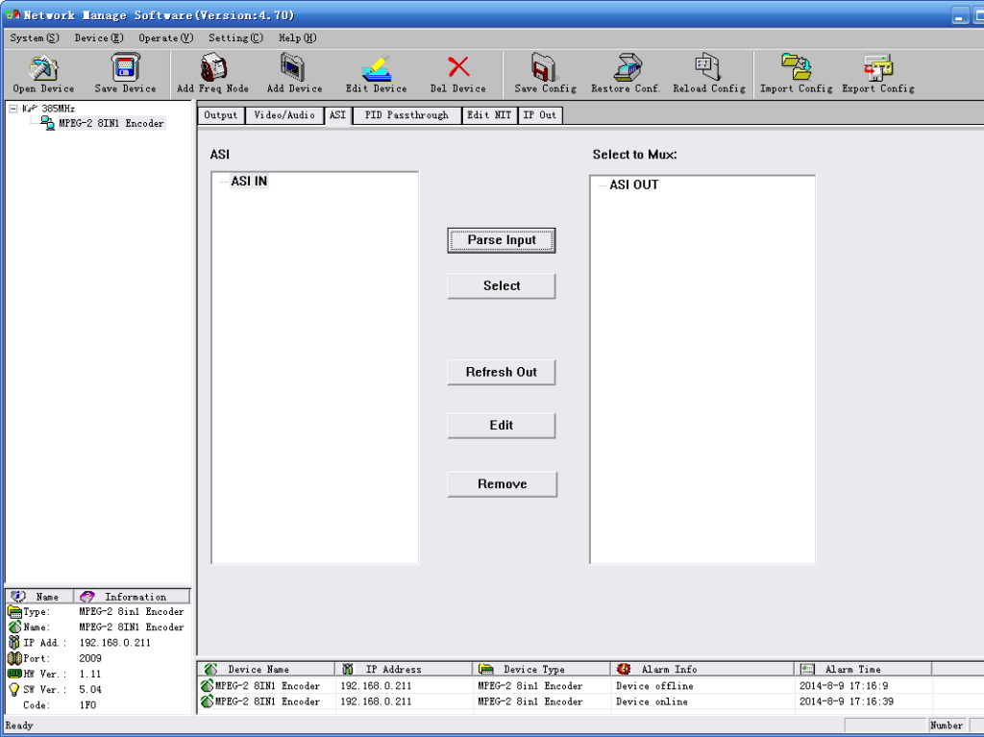The height and width of the screenshot is (737, 984).
Task: Click the Add Freq Node icon
Action: (212, 67)
